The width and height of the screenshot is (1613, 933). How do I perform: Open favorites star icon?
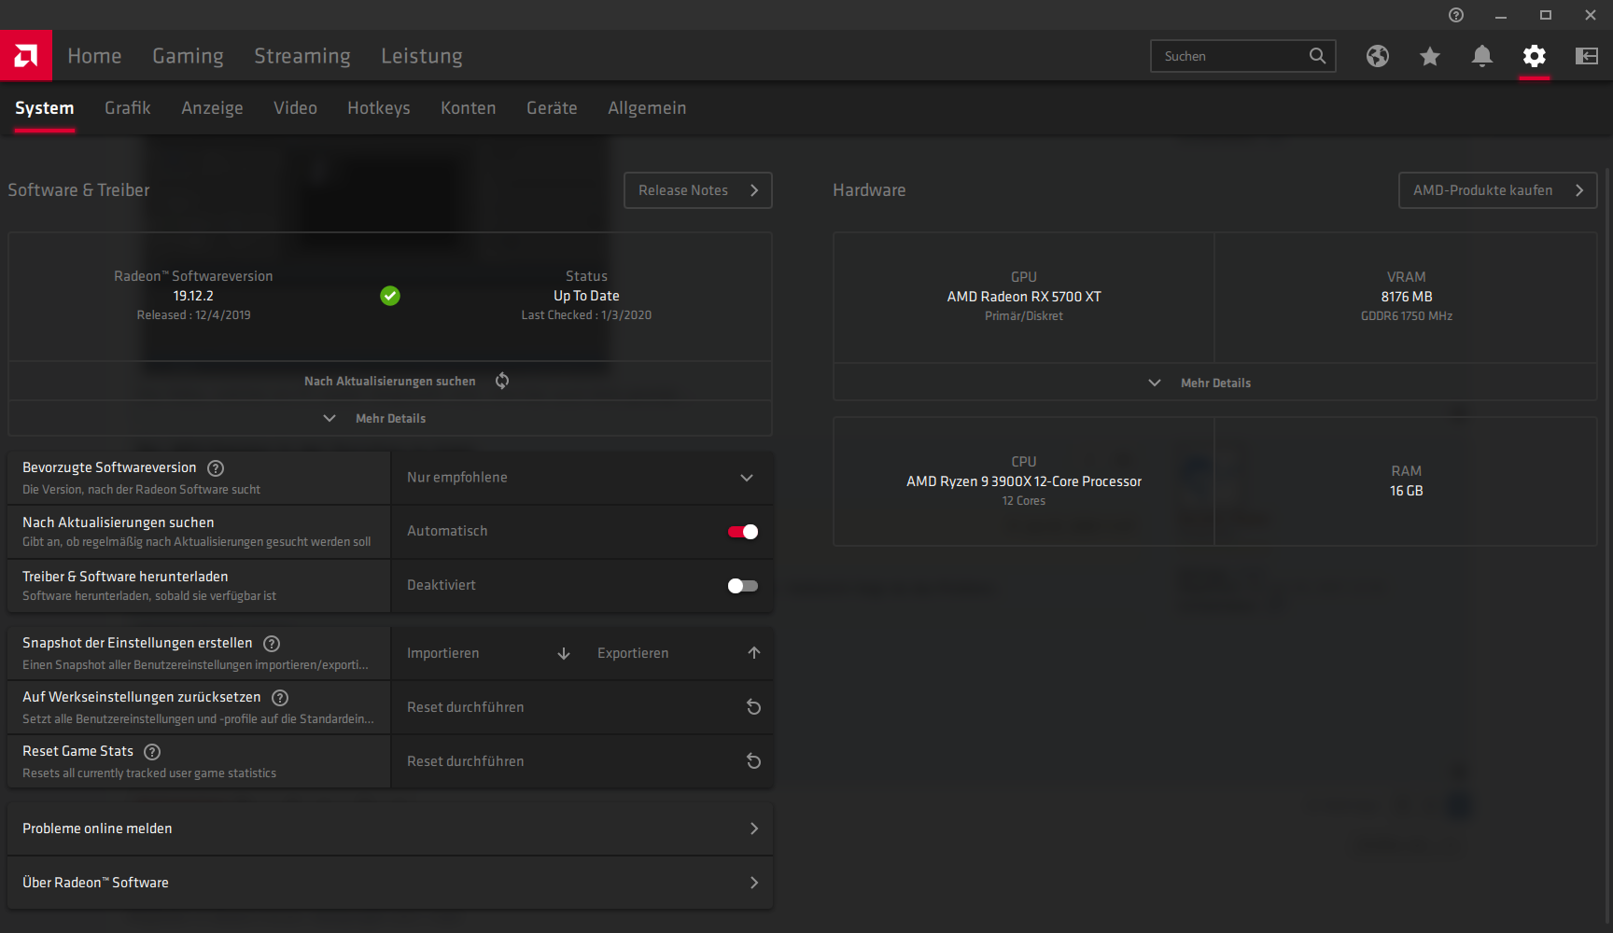click(1429, 56)
